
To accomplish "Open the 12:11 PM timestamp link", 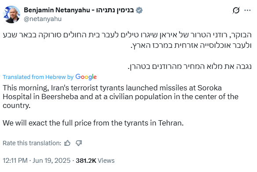I will (15, 161).
